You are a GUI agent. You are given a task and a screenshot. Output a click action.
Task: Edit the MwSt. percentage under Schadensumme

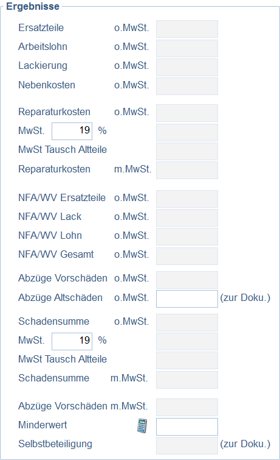tap(72, 341)
